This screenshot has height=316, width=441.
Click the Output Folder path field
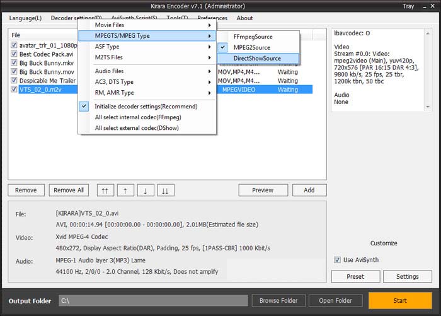pyautogui.click(x=153, y=301)
